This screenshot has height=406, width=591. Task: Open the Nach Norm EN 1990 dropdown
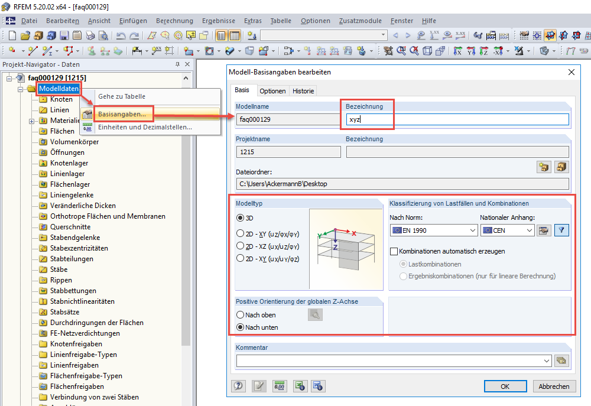click(x=434, y=230)
